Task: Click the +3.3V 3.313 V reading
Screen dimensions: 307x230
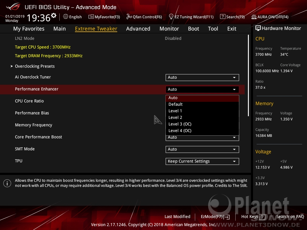Action: 261,184
